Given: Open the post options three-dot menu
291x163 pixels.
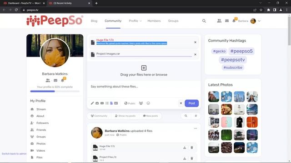Looking at the screenshot, I should [196, 129].
